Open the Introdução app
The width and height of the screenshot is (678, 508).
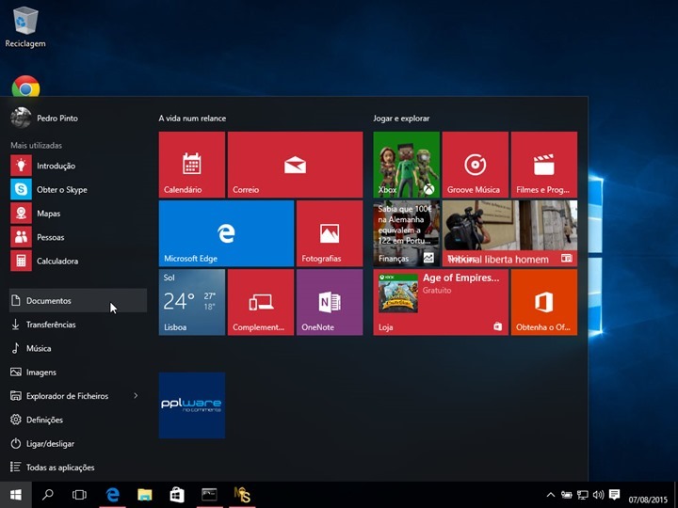[x=78, y=166]
